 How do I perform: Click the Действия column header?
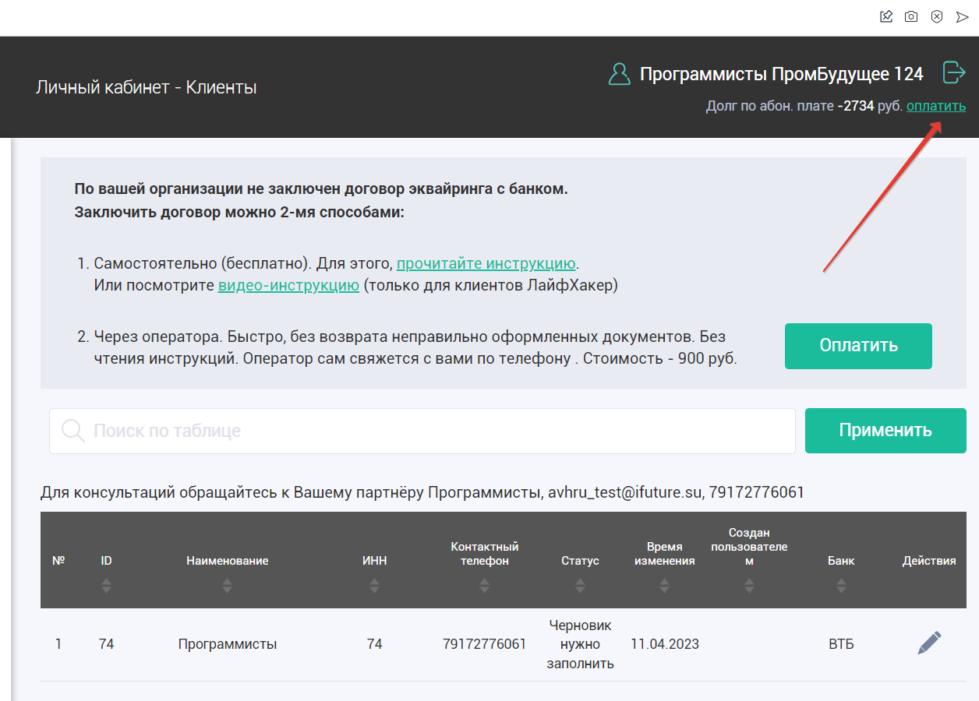(929, 561)
